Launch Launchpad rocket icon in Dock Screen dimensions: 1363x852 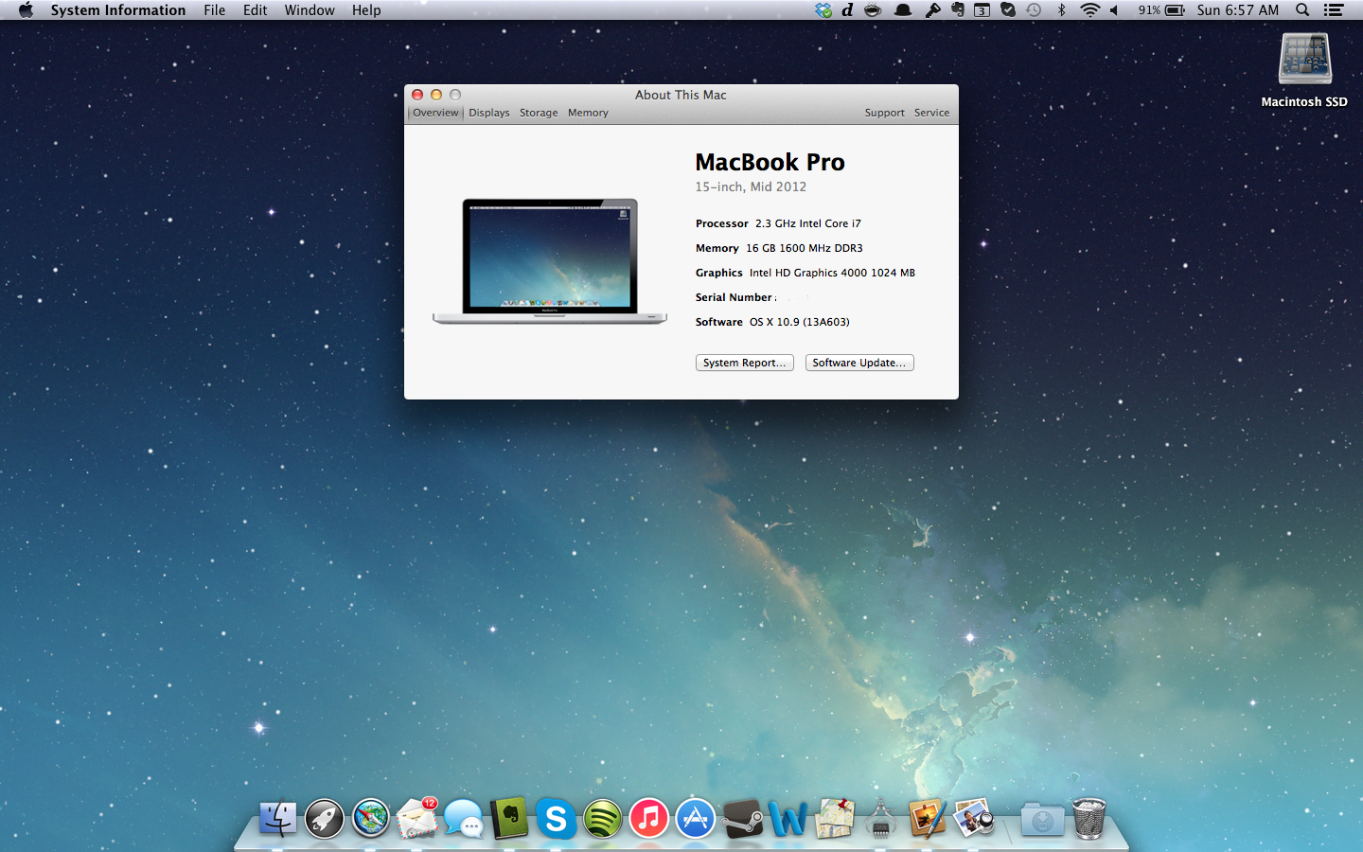pos(325,819)
